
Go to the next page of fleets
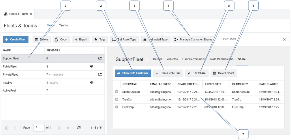click(59, 128)
